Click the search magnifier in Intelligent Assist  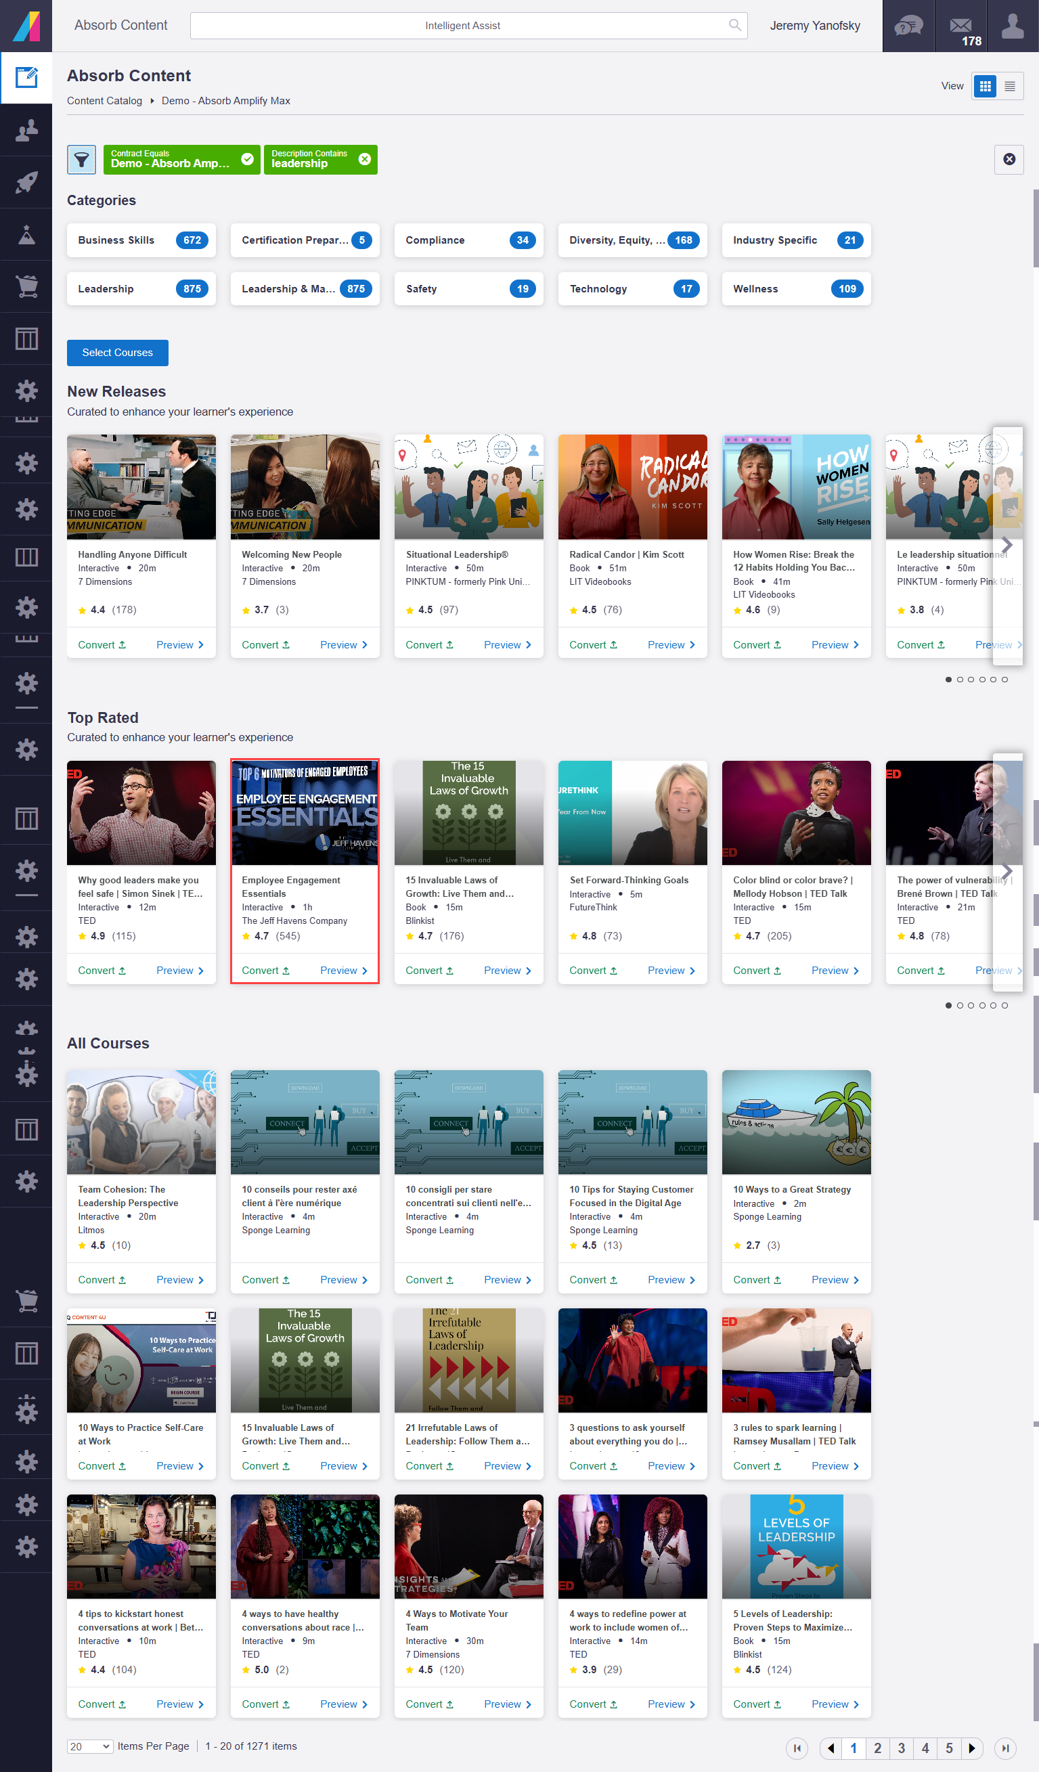tap(734, 25)
